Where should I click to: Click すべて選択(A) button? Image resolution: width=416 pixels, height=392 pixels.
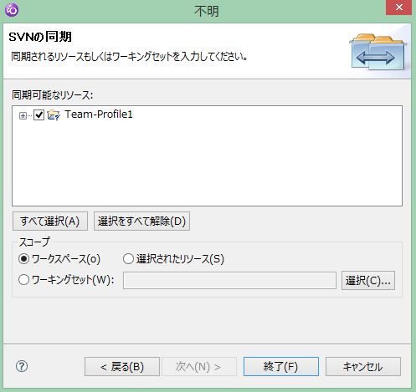(50, 221)
